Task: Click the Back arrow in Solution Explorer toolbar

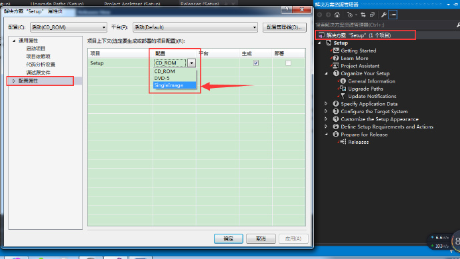Action: click(319, 15)
